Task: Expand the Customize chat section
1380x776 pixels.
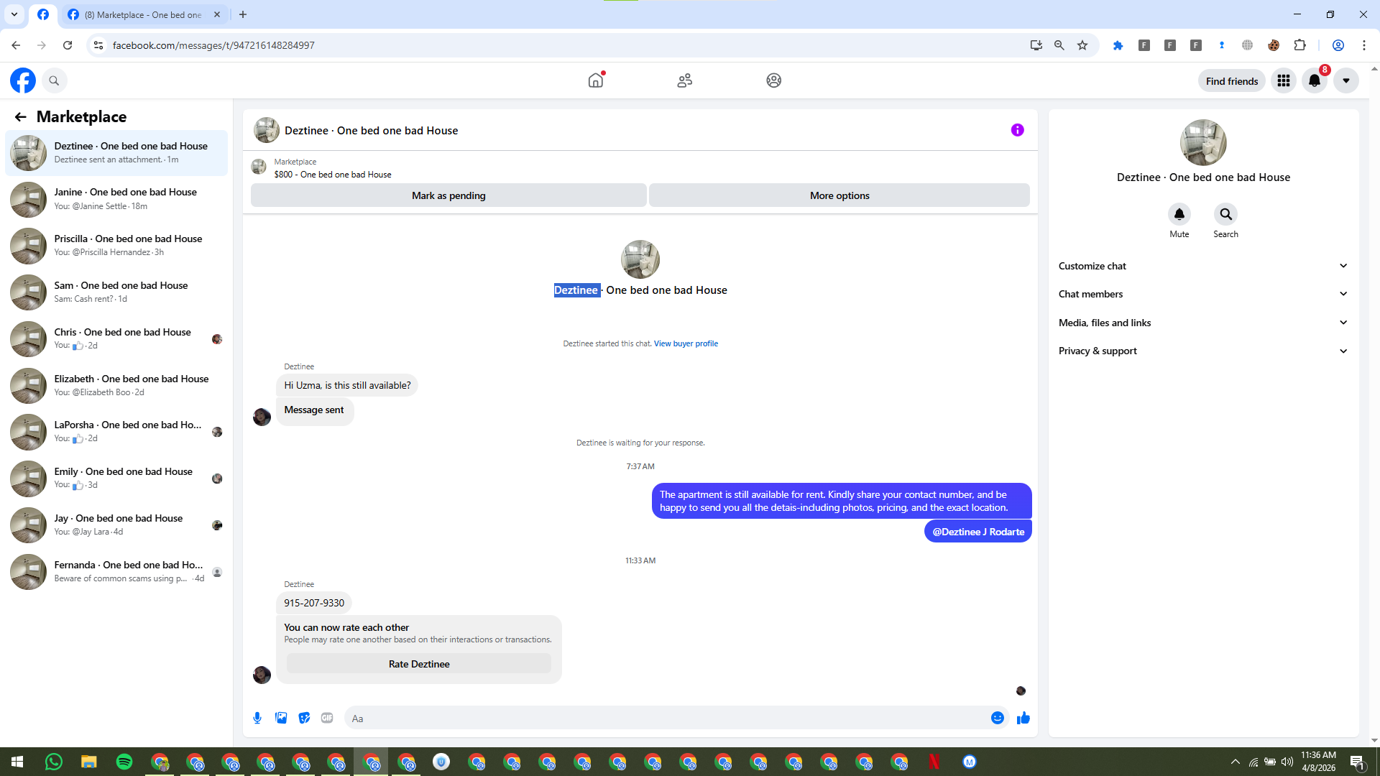Action: (x=1202, y=266)
